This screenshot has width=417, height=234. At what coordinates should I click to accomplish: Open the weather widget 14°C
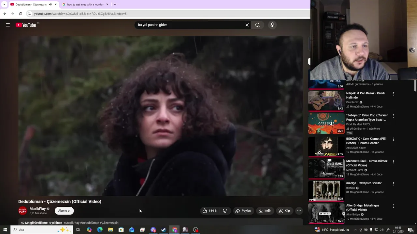click(x=332, y=230)
